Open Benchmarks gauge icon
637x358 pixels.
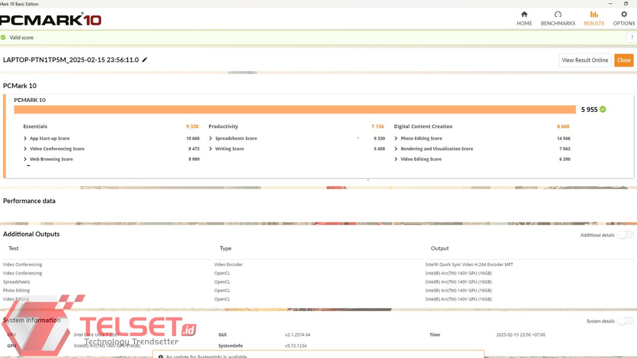pos(558,14)
